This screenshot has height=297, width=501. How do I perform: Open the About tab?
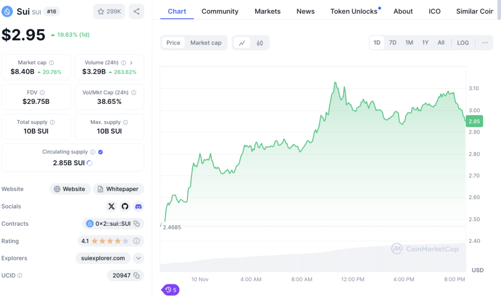[403, 11]
